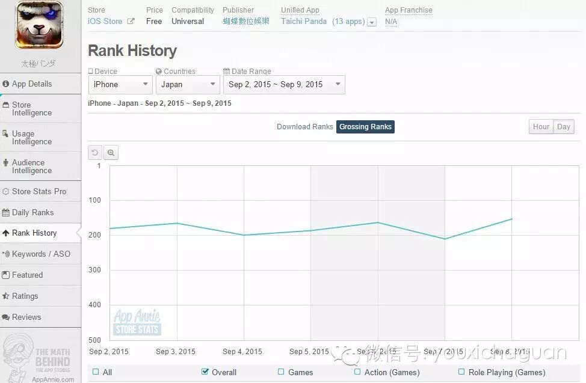Expand the Unified App 13 apps dropdown
The image size is (586, 383).
[372, 22]
